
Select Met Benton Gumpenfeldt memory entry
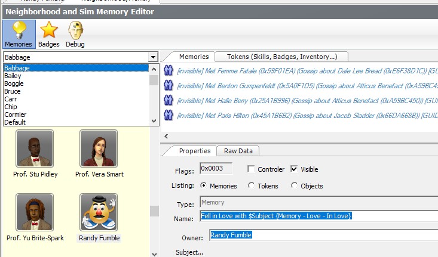tap(299, 86)
